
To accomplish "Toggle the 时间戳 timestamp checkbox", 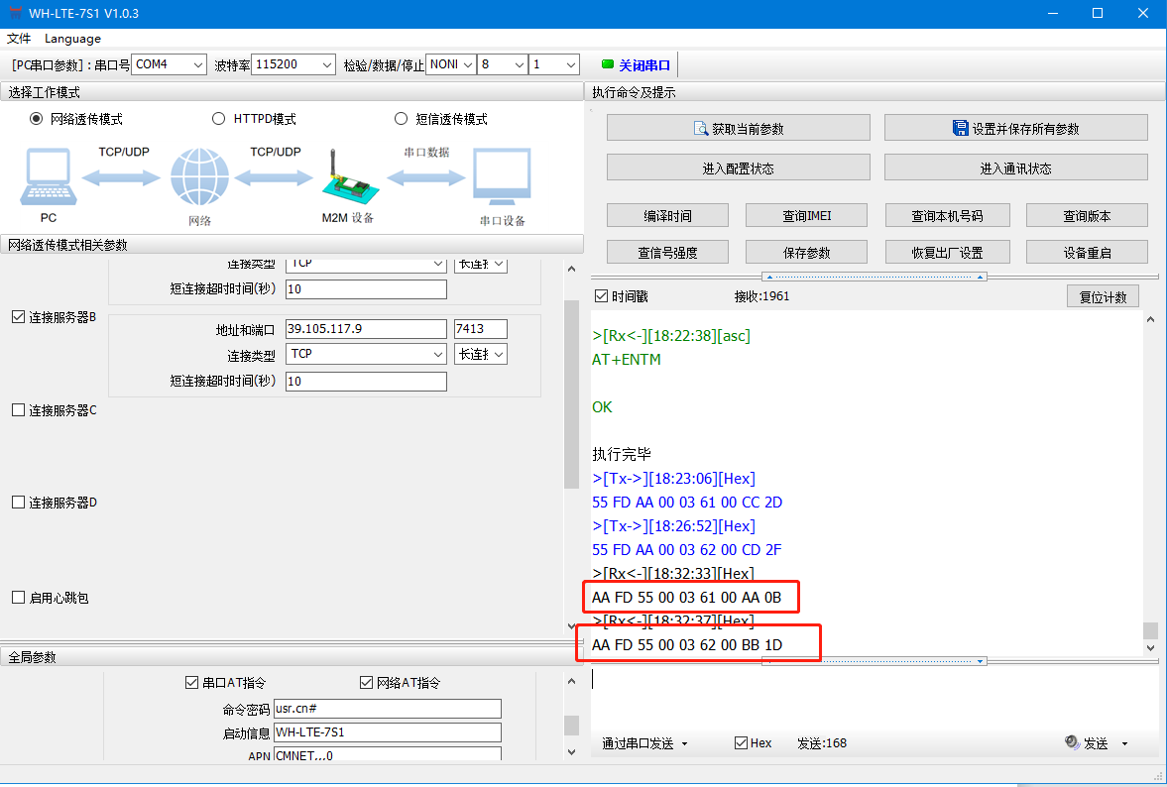I will [601, 296].
